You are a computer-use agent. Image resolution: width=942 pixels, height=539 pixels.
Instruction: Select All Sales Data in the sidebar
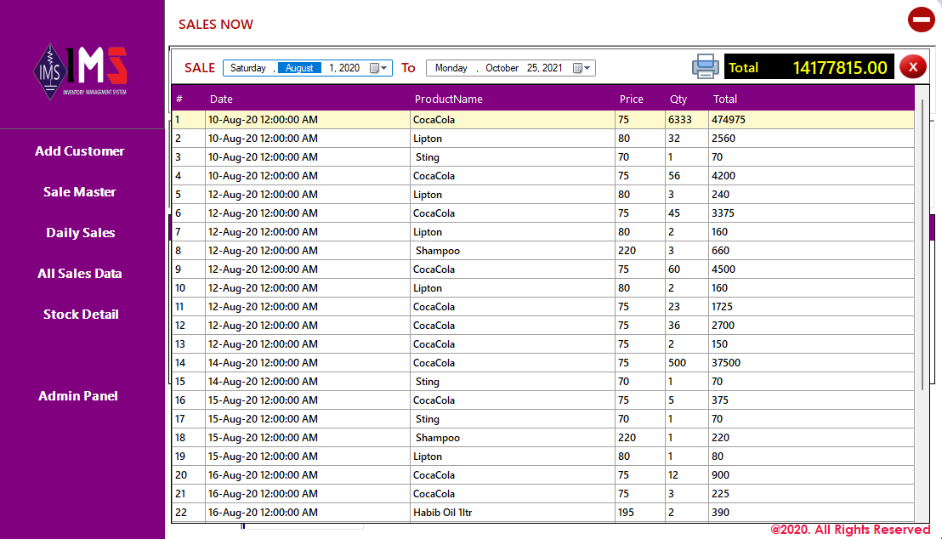click(x=80, y=274)
